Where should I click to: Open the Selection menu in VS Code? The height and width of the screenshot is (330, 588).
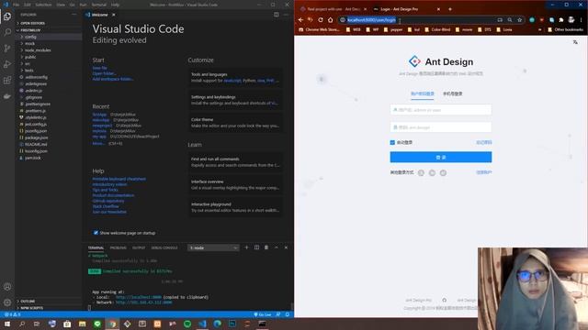43,5
